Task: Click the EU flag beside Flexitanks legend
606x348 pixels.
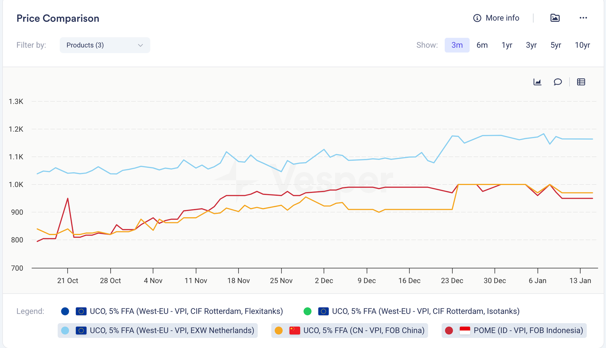Action: 81,311
